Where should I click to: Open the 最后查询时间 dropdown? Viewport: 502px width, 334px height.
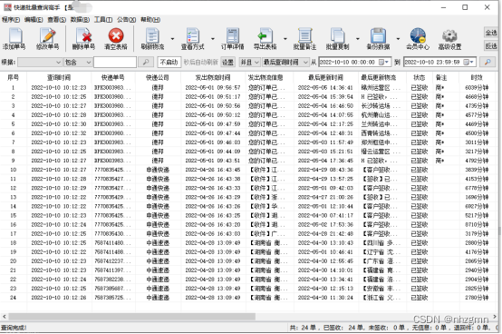285,62
